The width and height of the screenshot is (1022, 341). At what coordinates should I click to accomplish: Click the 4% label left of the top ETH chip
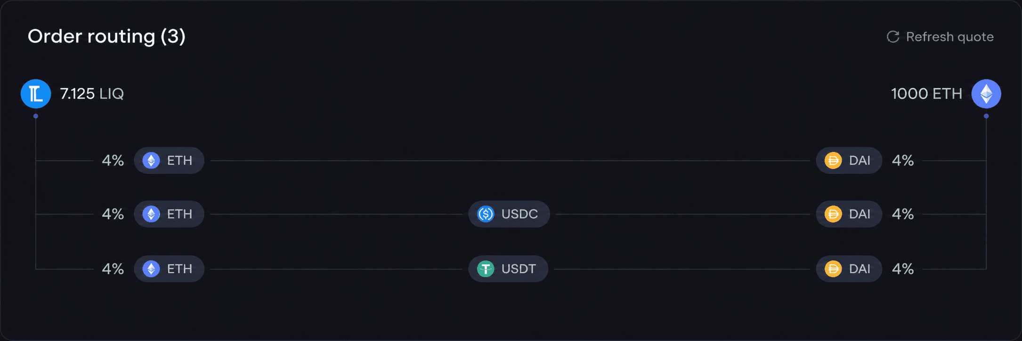[113, 160]
